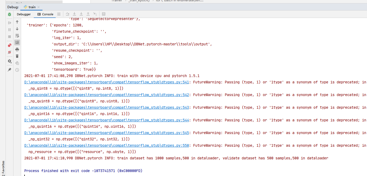367x176 pixels.
Task: Click the 'Debug:' tool window label
Action: [13, 7]
